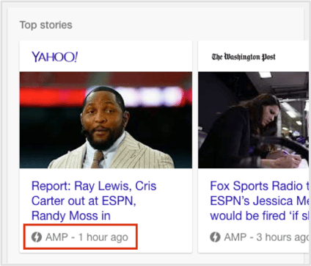This screenshot has width=311, height=266.
Task: Click AMP lightning icon on Washington Post story
Action: [x=215, y=237]
